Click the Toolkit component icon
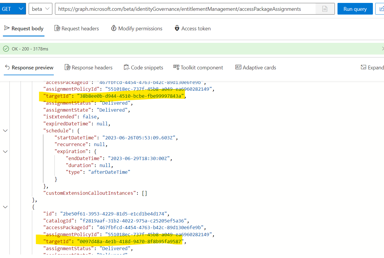This screenshot has width=384, height=258. click(177, 67)
